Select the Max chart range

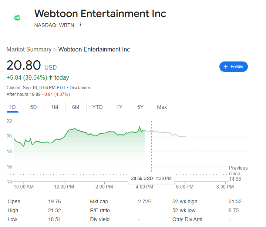pos(162,107)
